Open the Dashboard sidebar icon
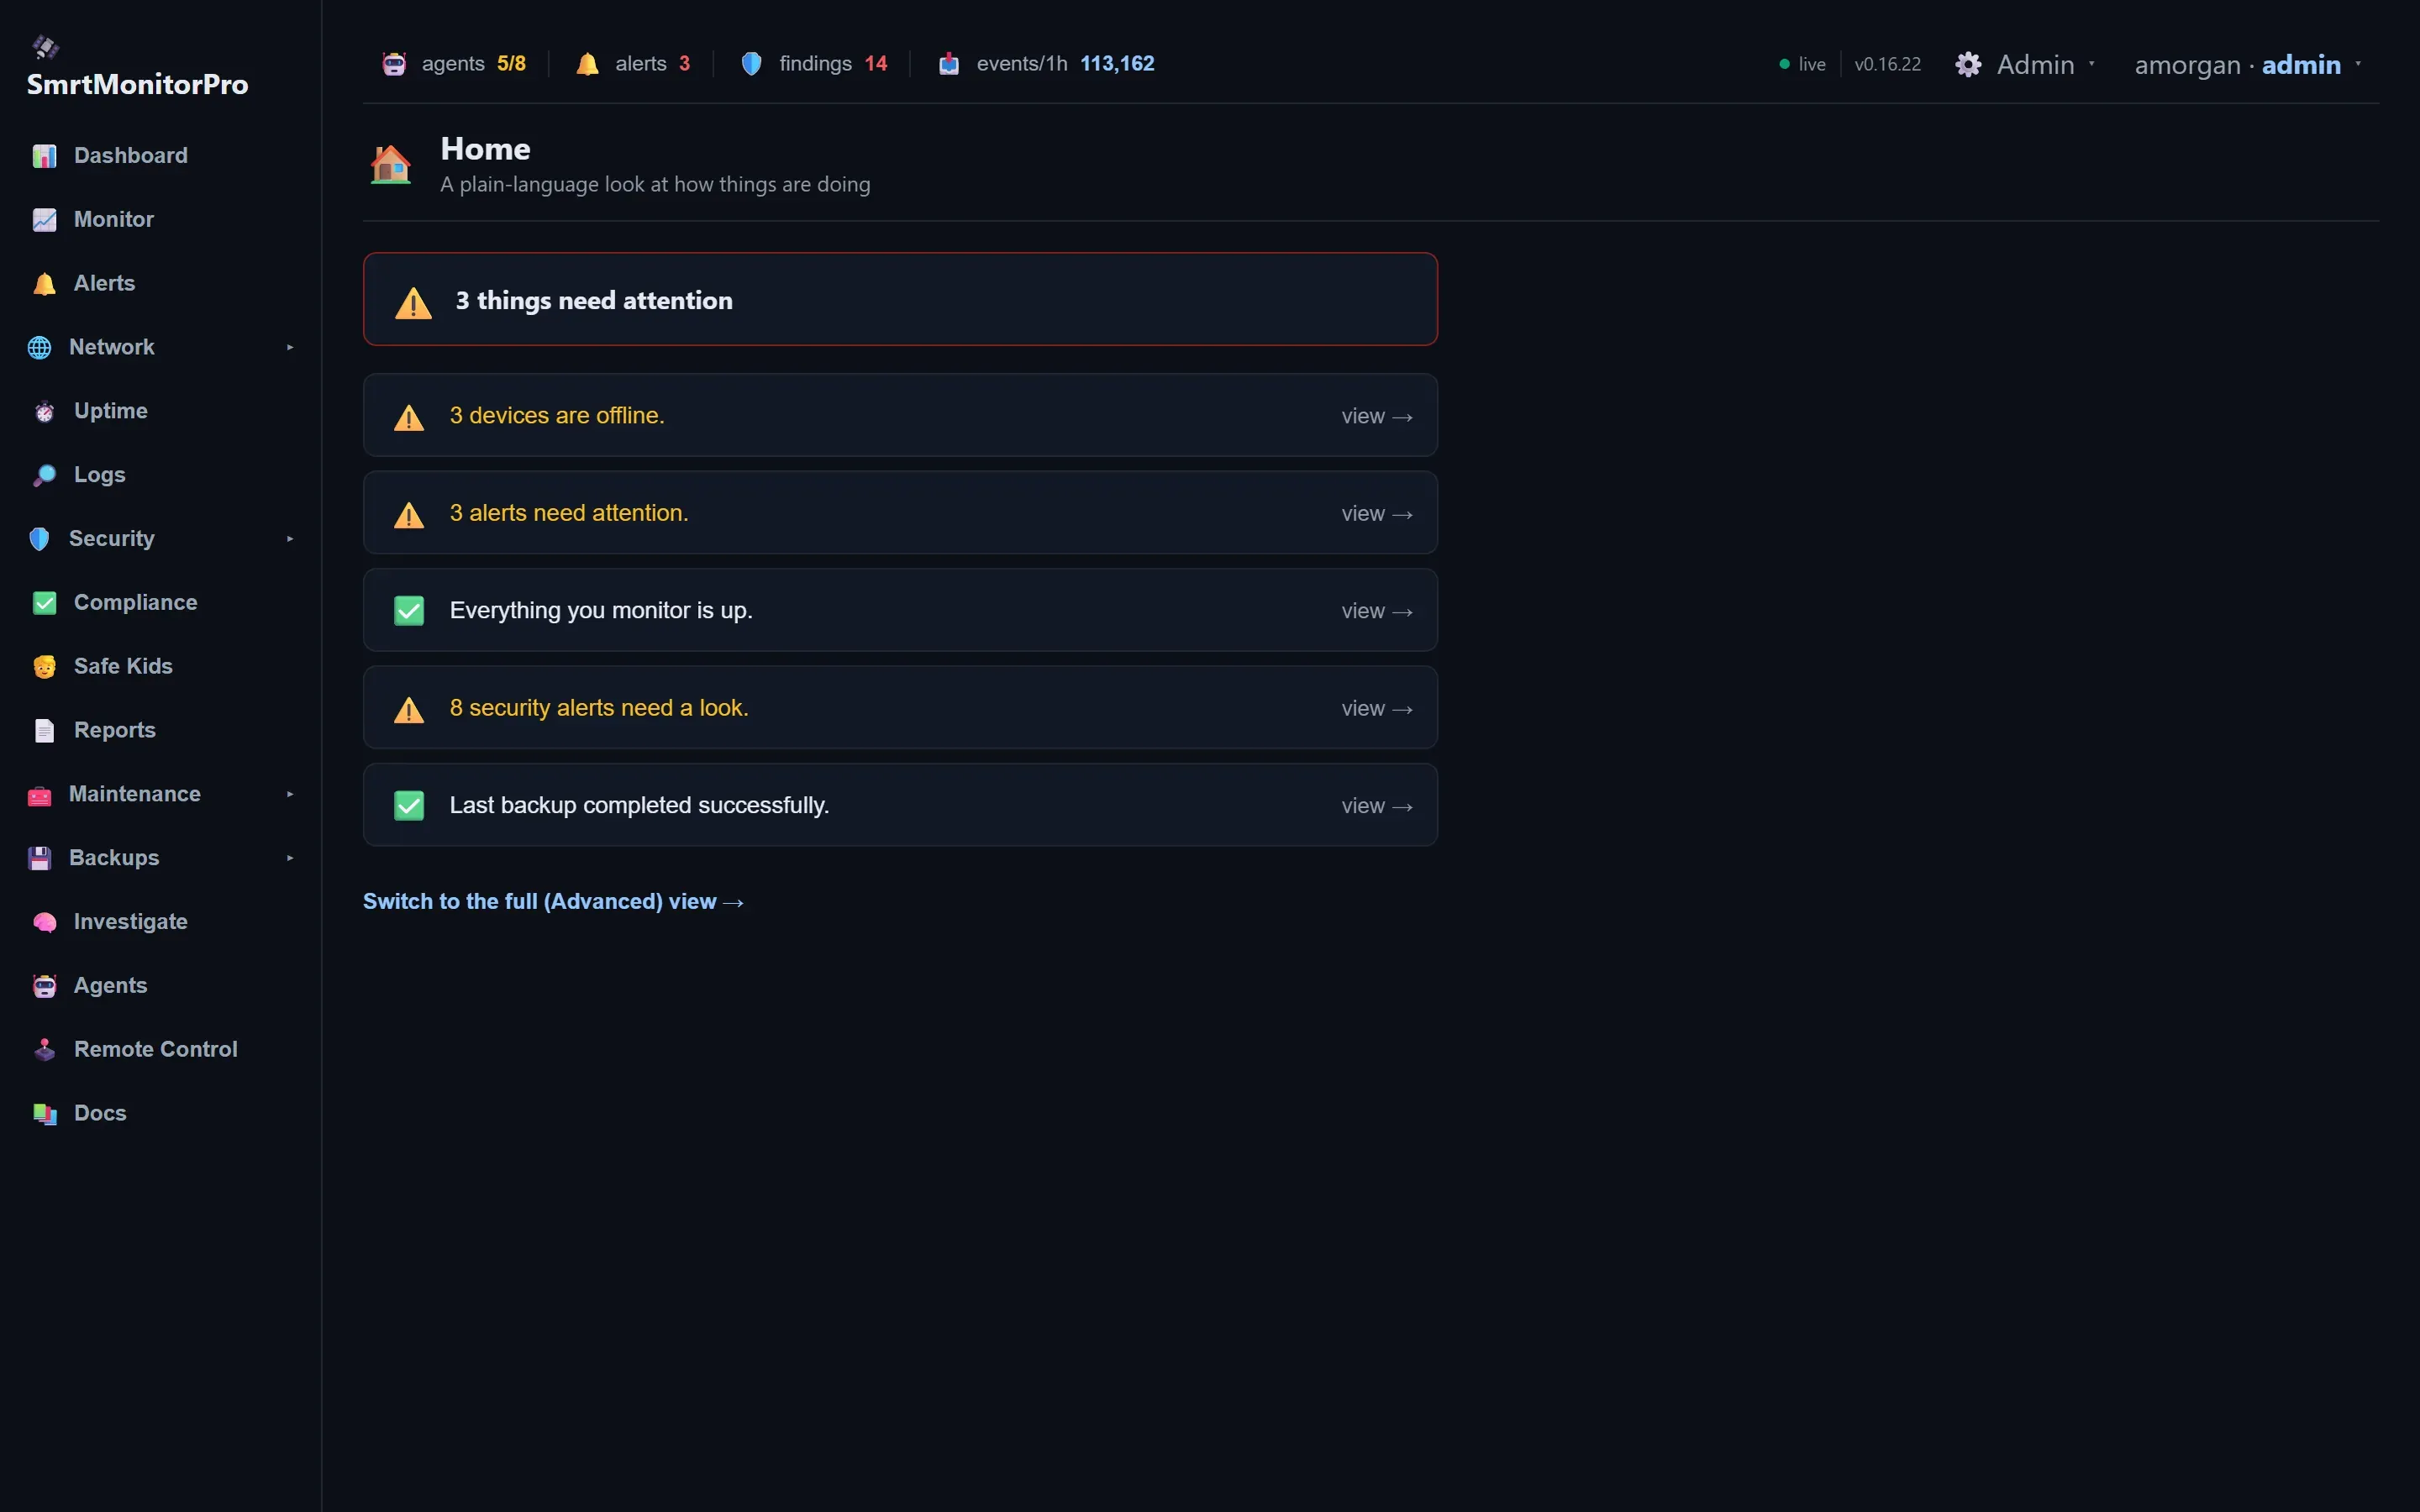Image resolution: width=2420 pixels, height=1512 pixels. point(44,156)
